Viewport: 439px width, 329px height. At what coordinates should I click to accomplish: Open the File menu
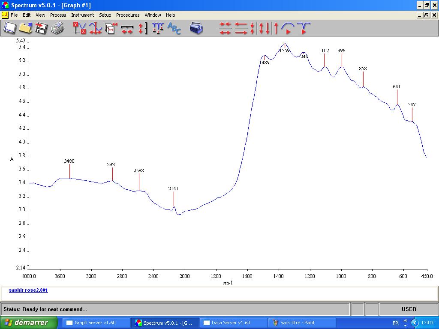(14, 15)
